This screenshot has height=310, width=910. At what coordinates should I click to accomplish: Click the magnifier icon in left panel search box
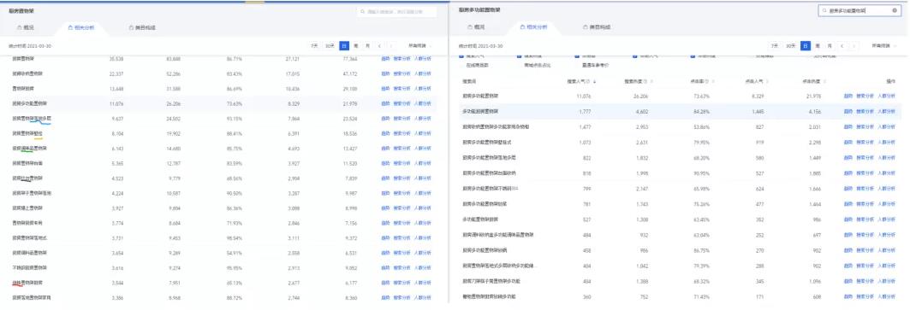(x=363, y=11)
